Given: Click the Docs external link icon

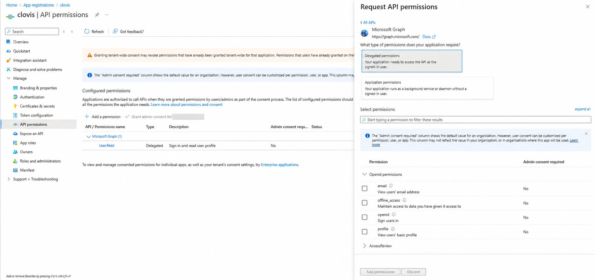Looking at the screenshot, I should tap(434, 37).
